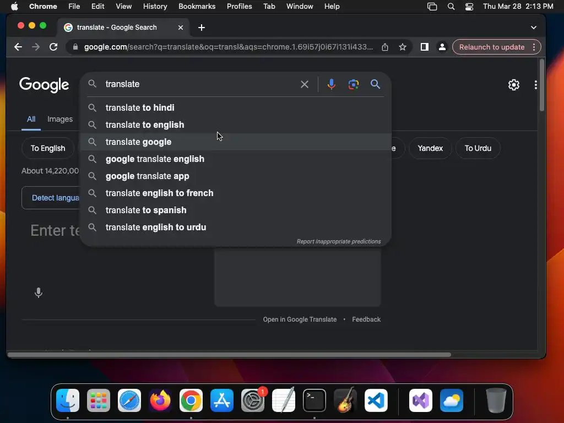Click the Chrome address bar URL
The height and width of the screenshot is (423, 564).
[229, 47]
